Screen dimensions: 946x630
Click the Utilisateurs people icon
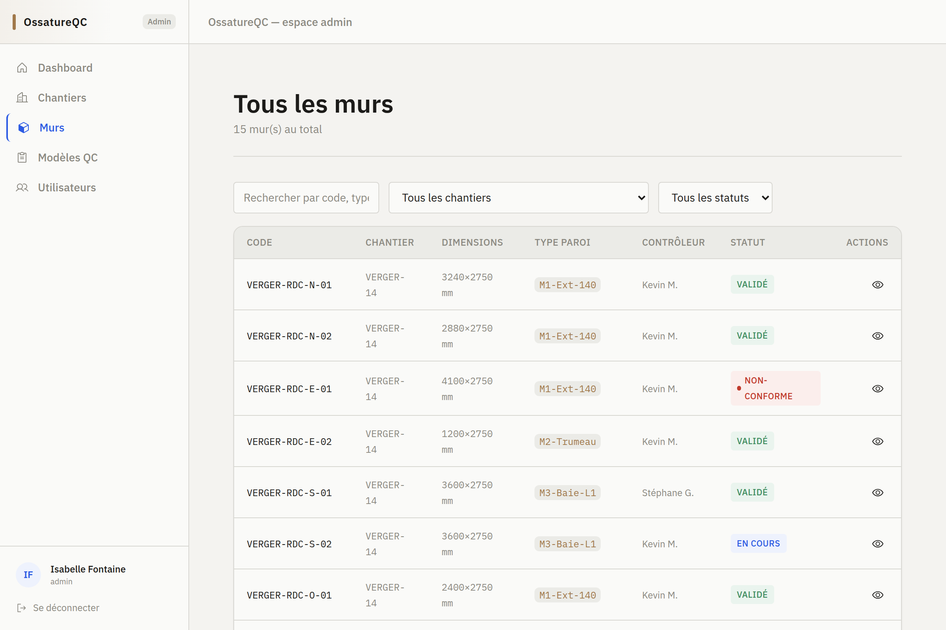click(x=22, y=188)
